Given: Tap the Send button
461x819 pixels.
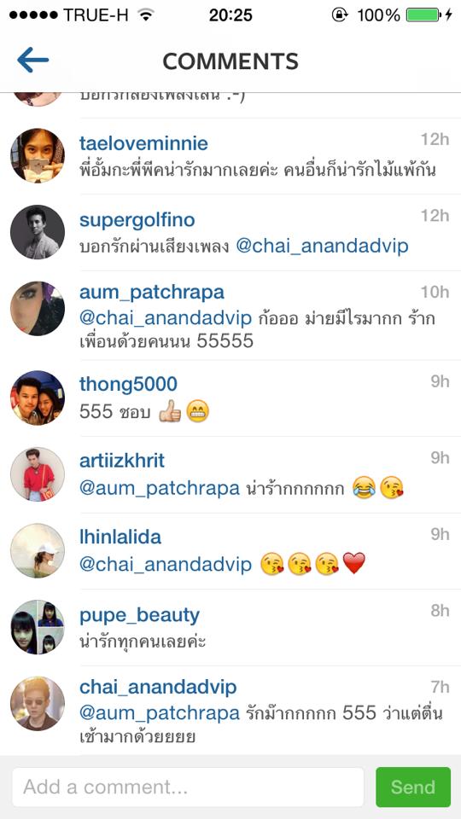Looking at the screenshot, I should click(x=413, y=787).
